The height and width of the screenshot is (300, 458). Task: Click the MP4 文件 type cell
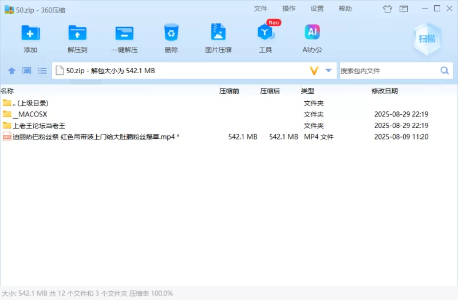click(x=319, y=137)
